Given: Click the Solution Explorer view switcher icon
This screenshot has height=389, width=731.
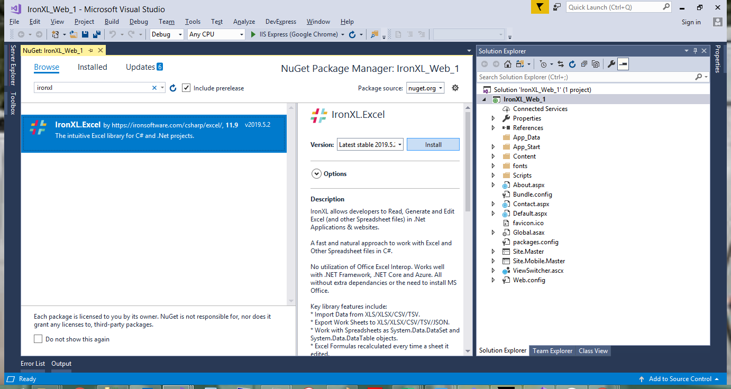Looking at the screenshot, I should (521, 64).
